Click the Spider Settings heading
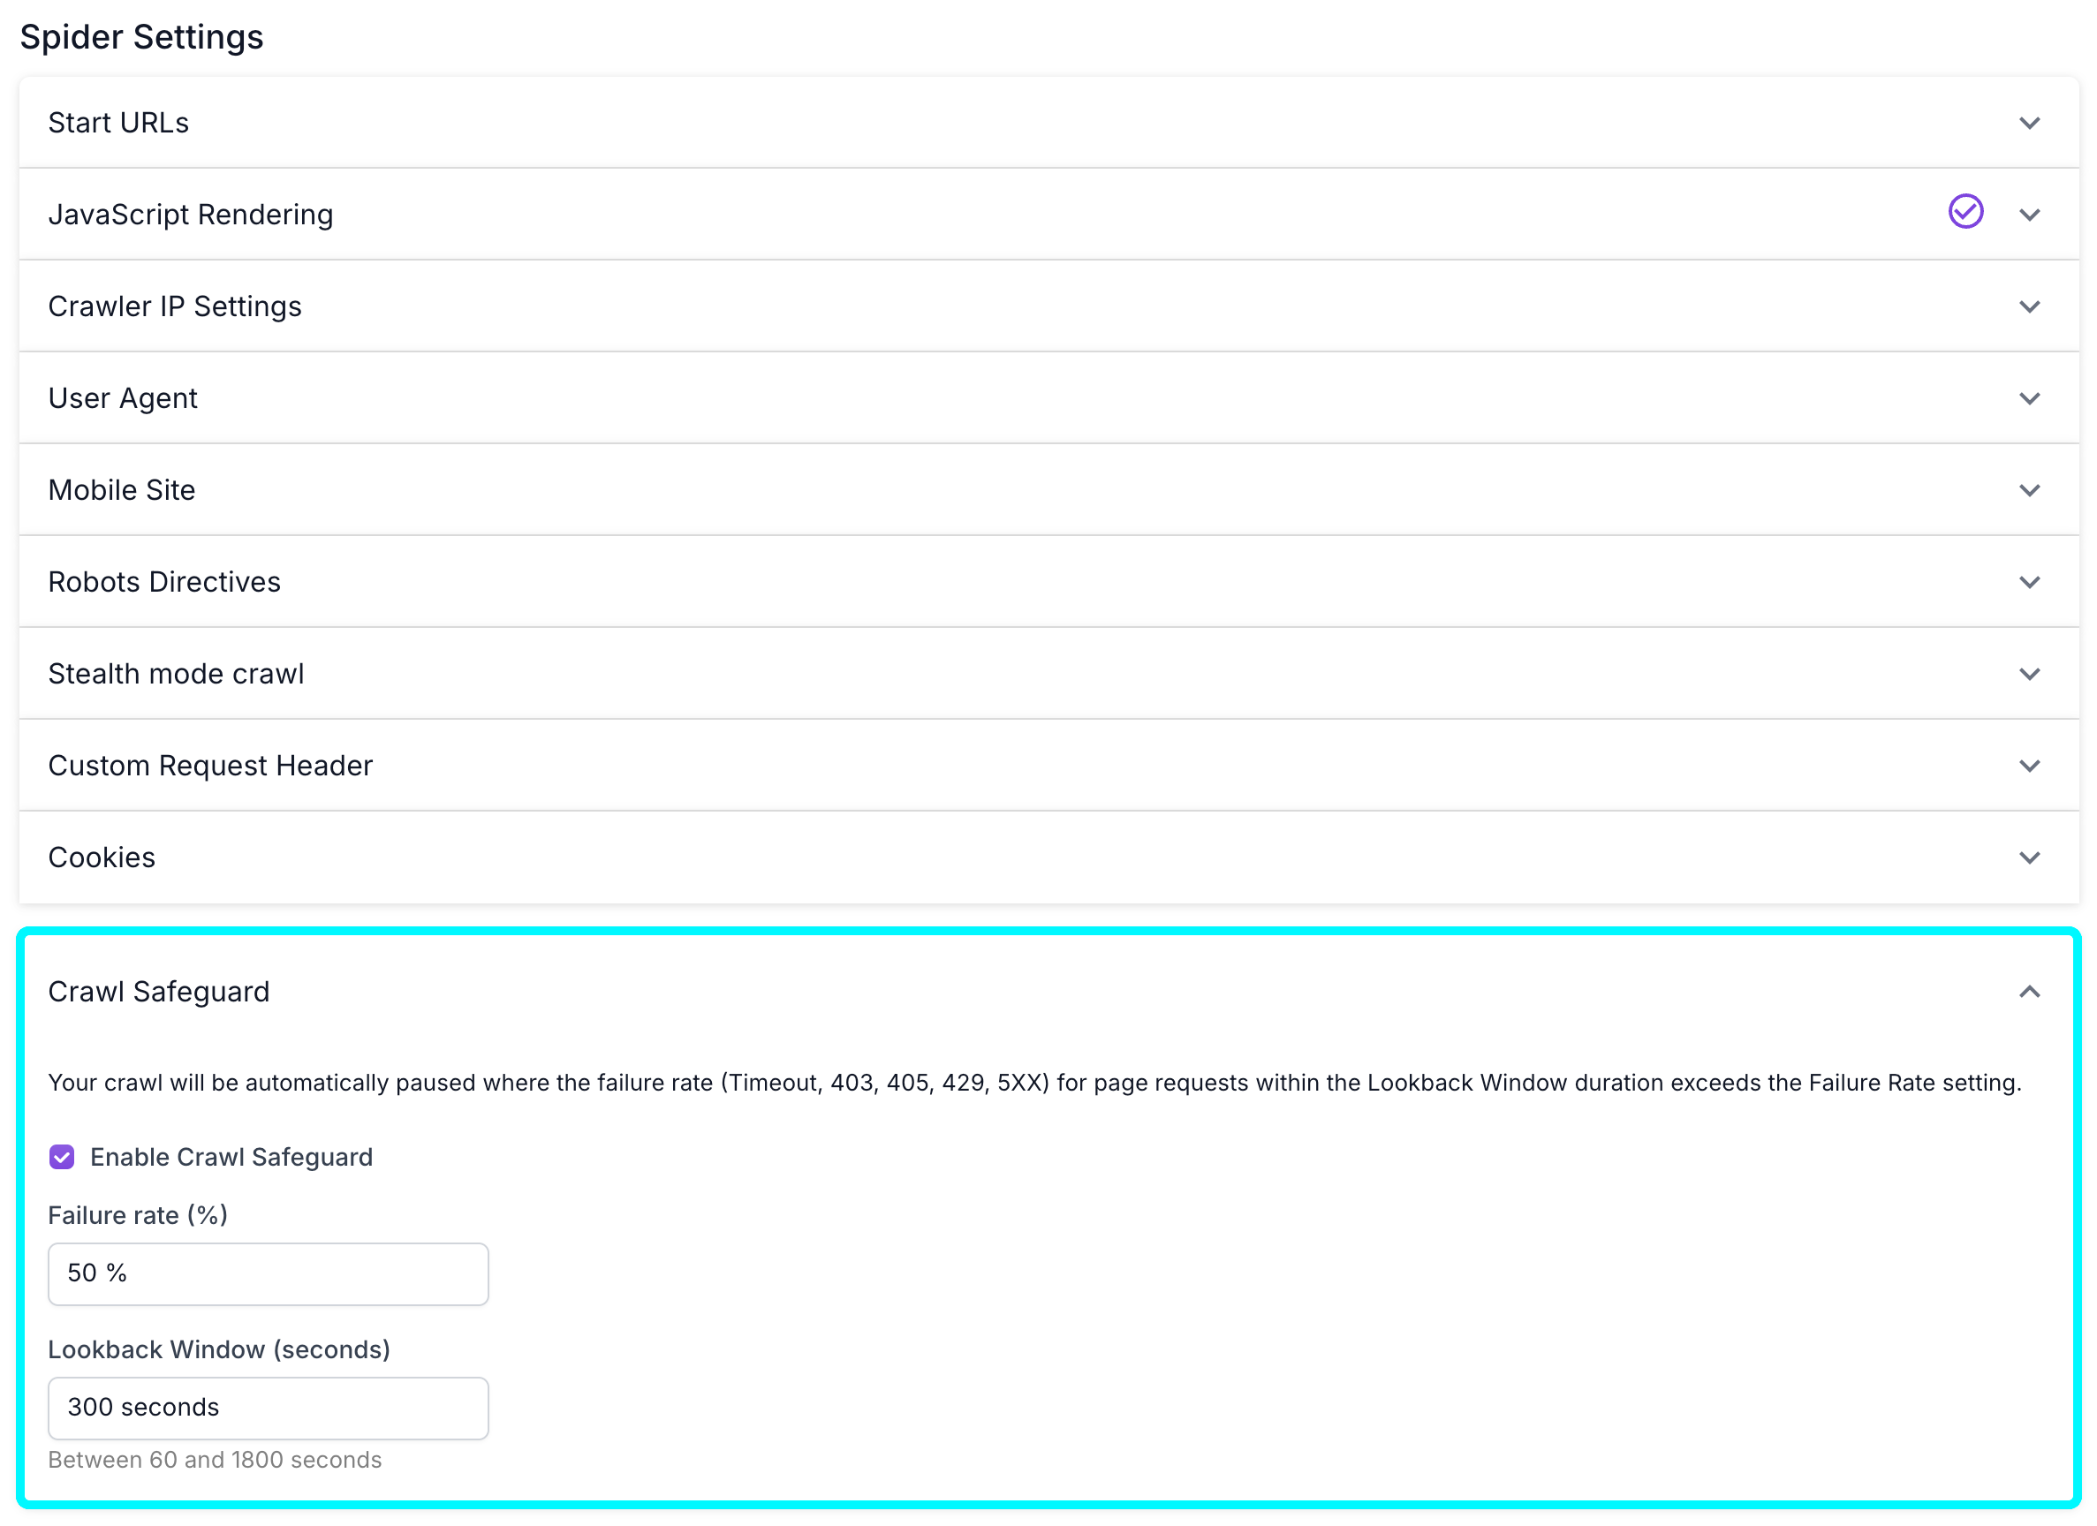 click(141, 37)
